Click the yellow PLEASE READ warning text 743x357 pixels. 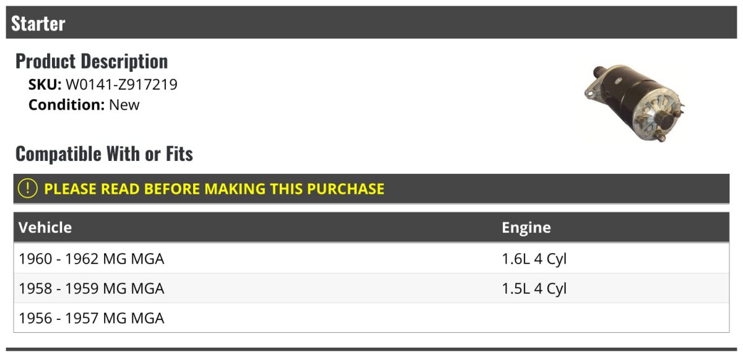pyautogui.click(x=214, y=189)
